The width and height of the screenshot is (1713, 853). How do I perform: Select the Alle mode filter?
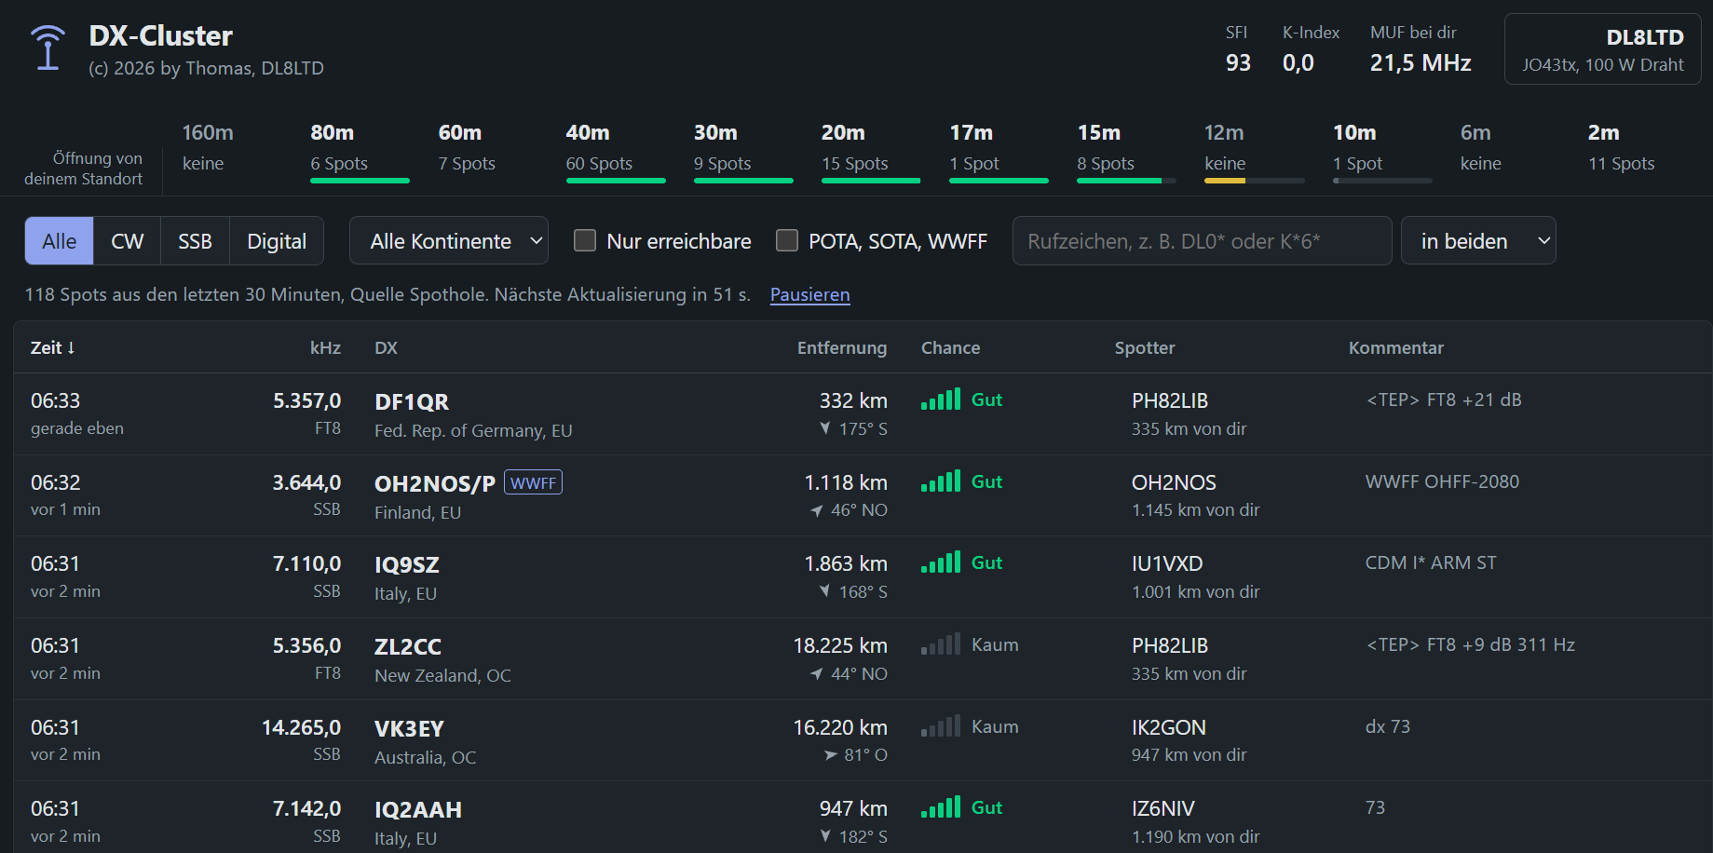click(x=59, y=241)
